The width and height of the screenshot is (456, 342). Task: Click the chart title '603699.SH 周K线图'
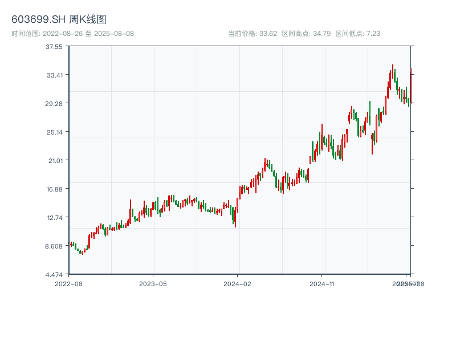click(x=59, y=19)
